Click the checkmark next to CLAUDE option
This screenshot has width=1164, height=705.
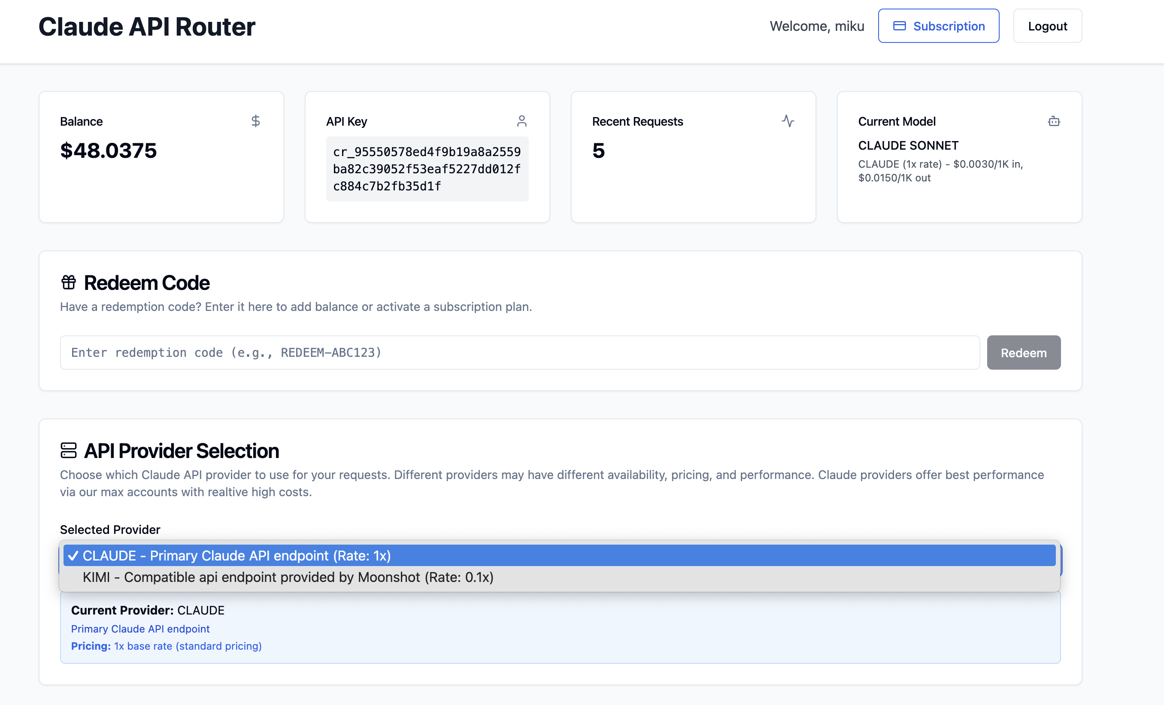click(x=73, y=556)
